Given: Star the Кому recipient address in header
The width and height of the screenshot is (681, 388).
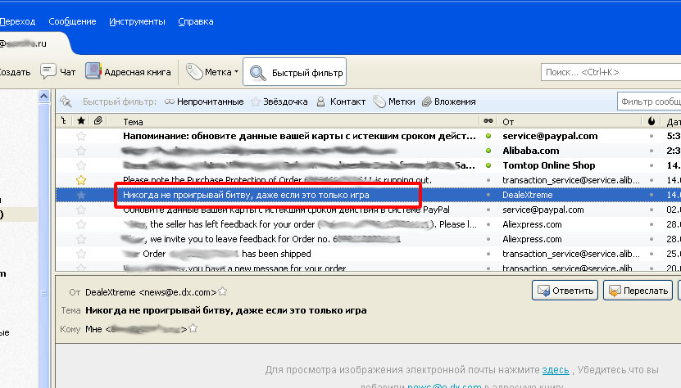Looking at the screenshot, I should (x=193, y=328).
